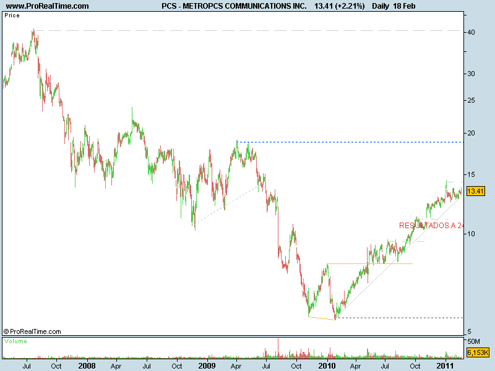Click the www.ProRealTime.com header text
This screenshot has width=495, height=371.
pyautogui.click(x=48, y=6)
